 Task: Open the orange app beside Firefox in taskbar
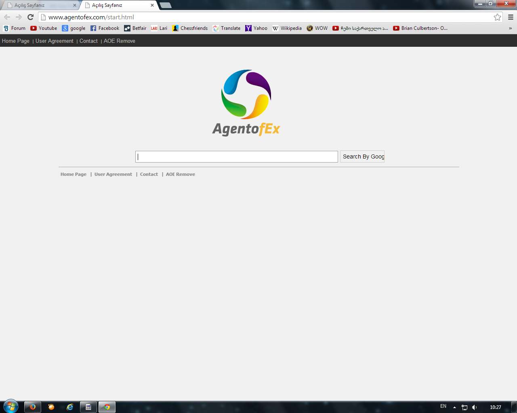point(51,407)
